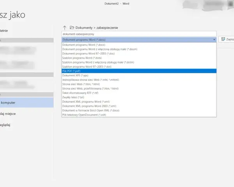Screen dimensions: 234x187
Task: Open the Dokumenty breadcrumb folder
Action: tap(84, 28)
